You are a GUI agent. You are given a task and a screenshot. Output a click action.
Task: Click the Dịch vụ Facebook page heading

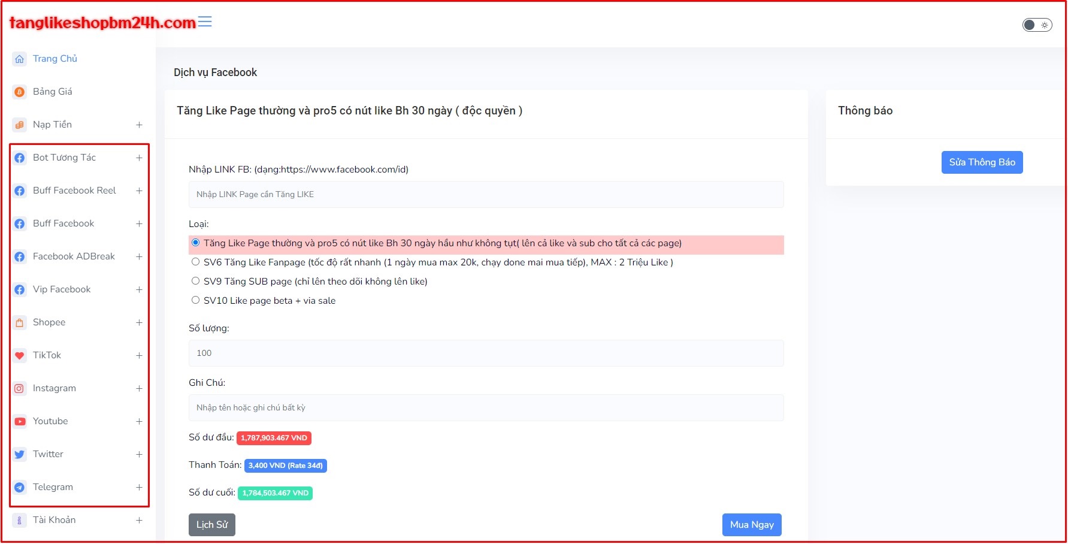(x=215, y=72)
